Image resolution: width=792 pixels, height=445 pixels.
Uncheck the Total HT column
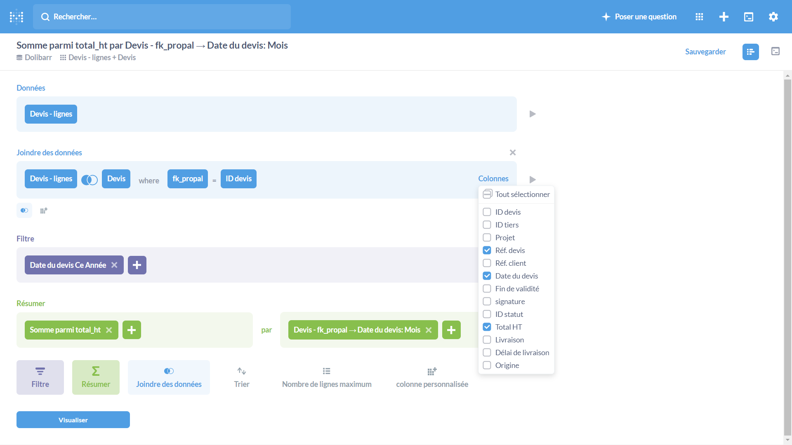point(487,327)
